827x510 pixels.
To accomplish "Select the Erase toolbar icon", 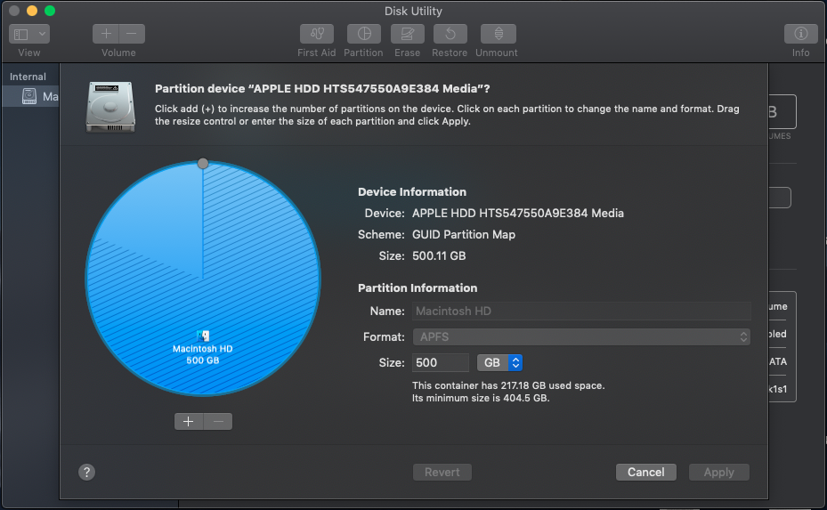I will point(407,34).
